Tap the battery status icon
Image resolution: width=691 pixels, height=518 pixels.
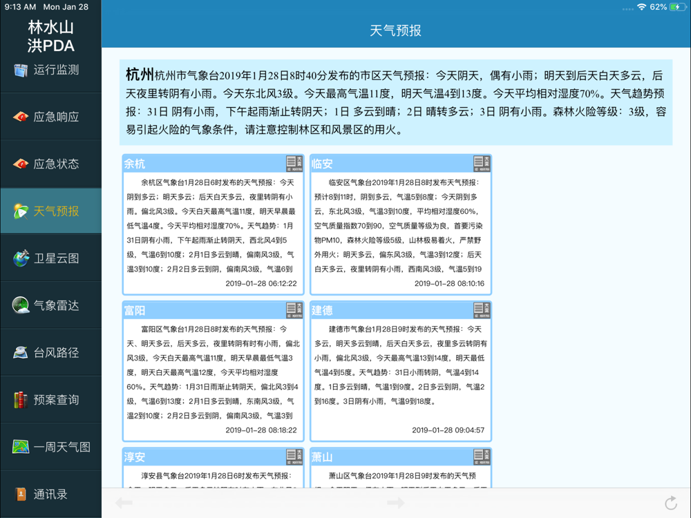677,7
